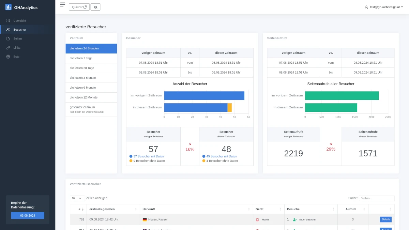The height and width of the screenshot is (230, 409).
Task: Click the red mobile device icon for visitor 792
Action: pos(257,220)
